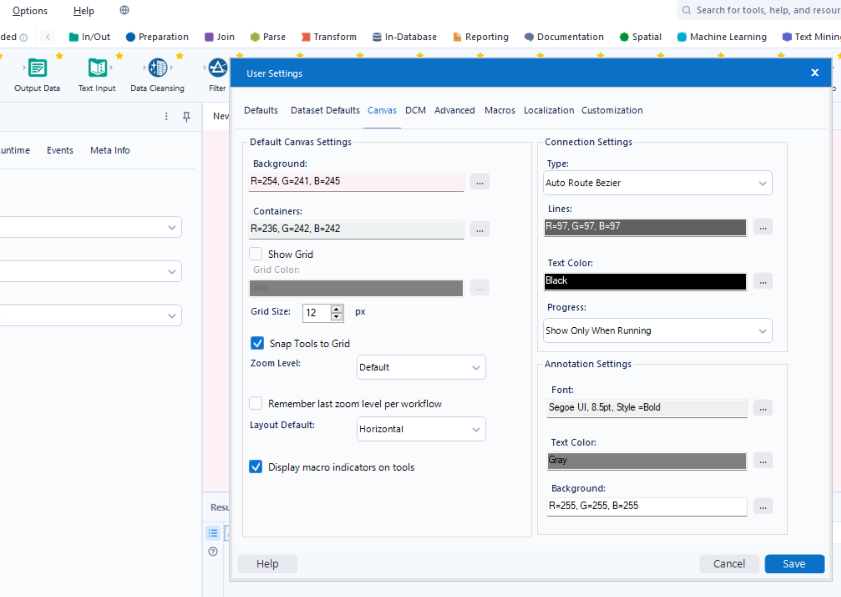Open the Options menu
Viewport: 841px width, 597px height.
(x=30, y=11)
